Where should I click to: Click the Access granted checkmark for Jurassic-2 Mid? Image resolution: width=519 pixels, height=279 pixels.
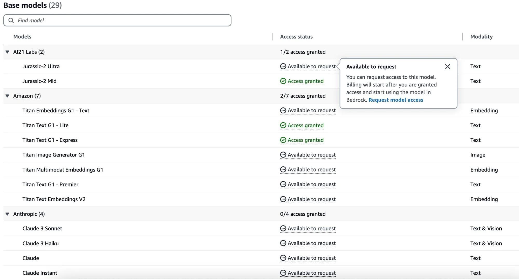point(283,81)
